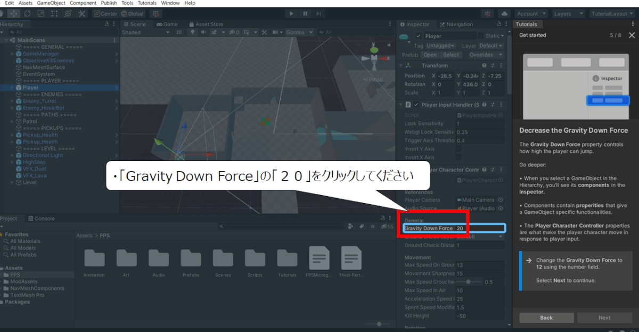Toggle Global handle rotation button
639x332 pixels.
coord(133,13)
